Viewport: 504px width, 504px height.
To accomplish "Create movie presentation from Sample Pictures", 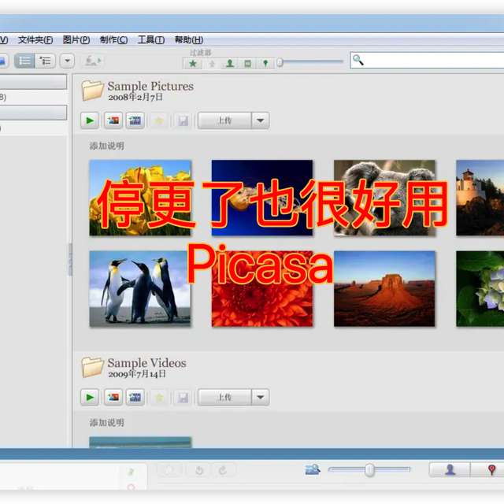I will click(135, 120).
